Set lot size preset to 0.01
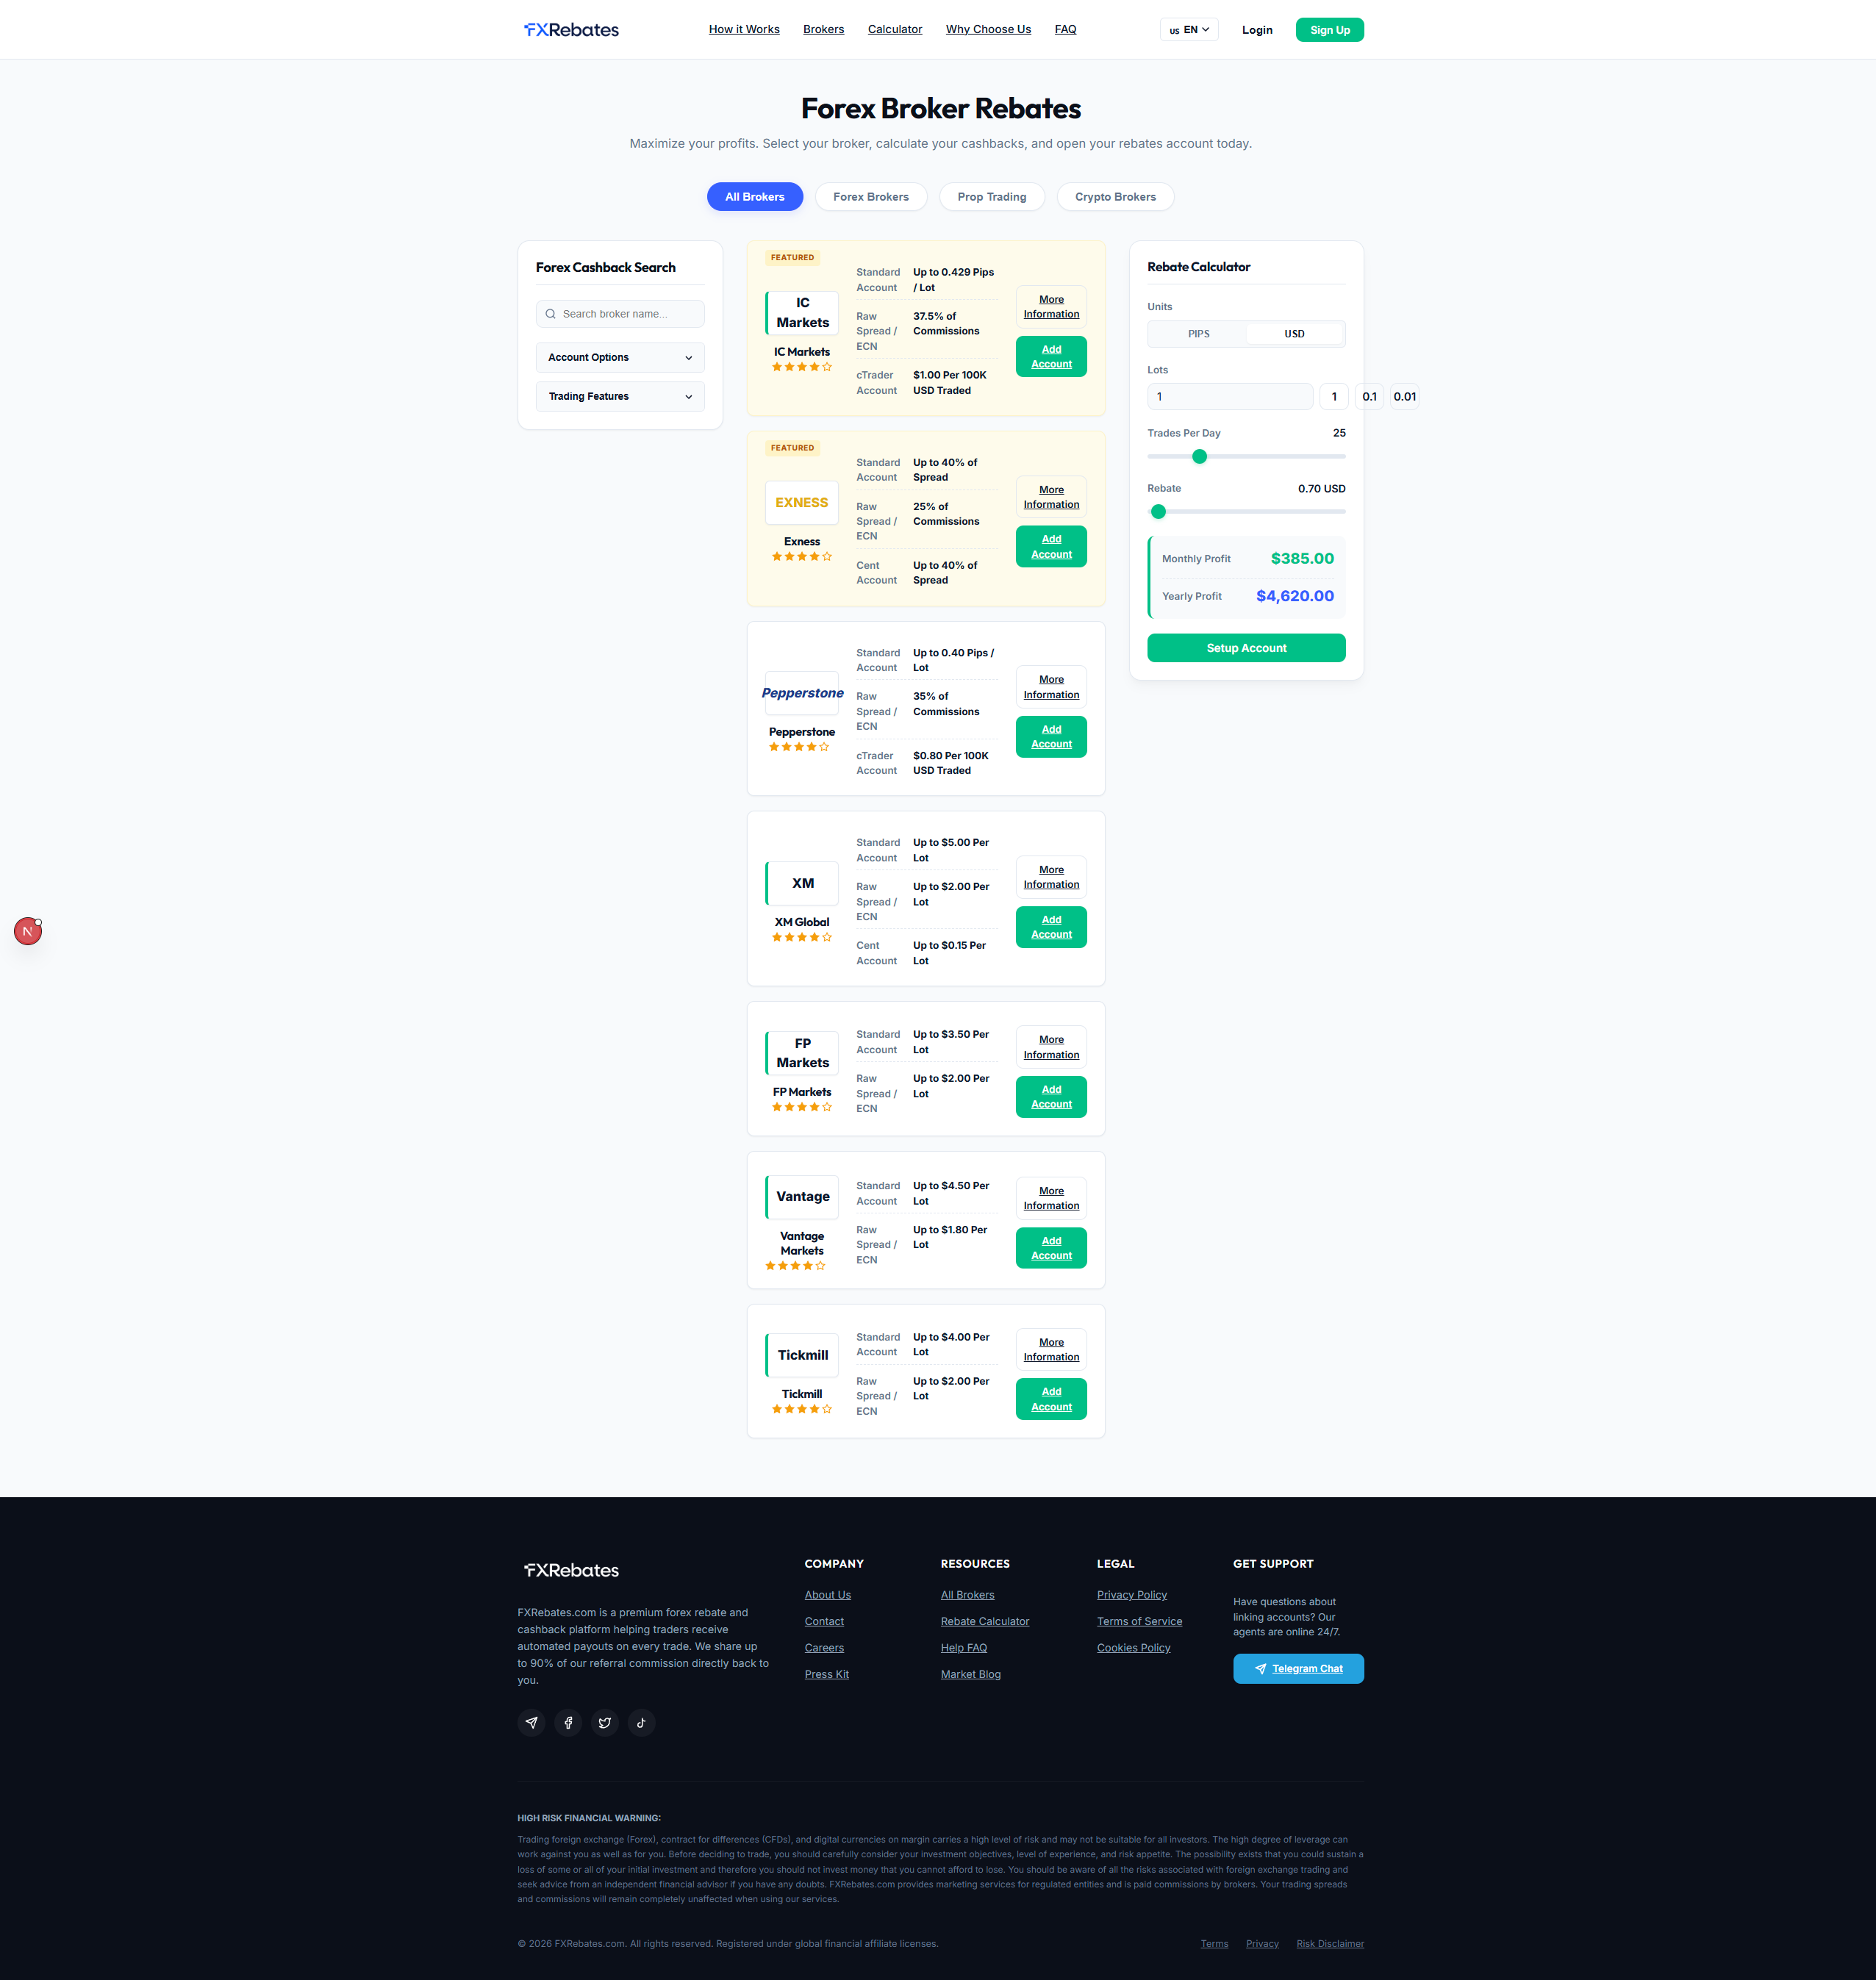This screenshot has width=1876, height=1980. pos(1404,397)
